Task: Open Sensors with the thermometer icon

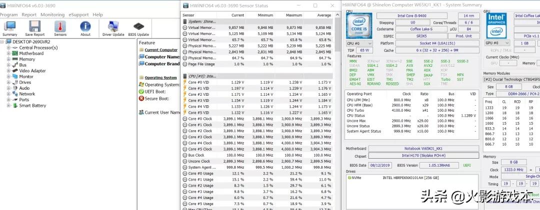Action: click(60, 28)
